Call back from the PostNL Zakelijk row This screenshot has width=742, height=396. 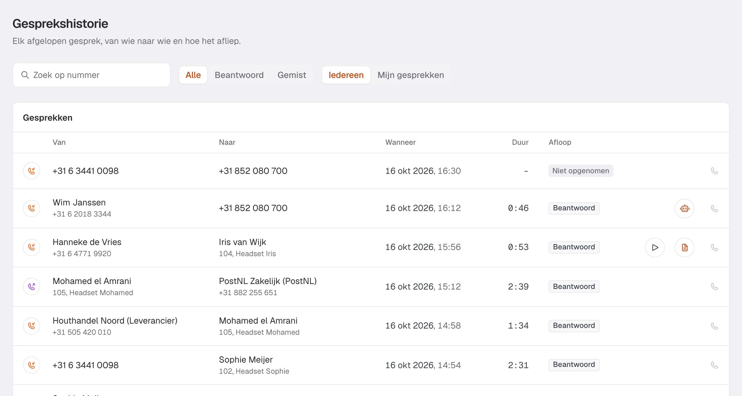coord(714,286)
